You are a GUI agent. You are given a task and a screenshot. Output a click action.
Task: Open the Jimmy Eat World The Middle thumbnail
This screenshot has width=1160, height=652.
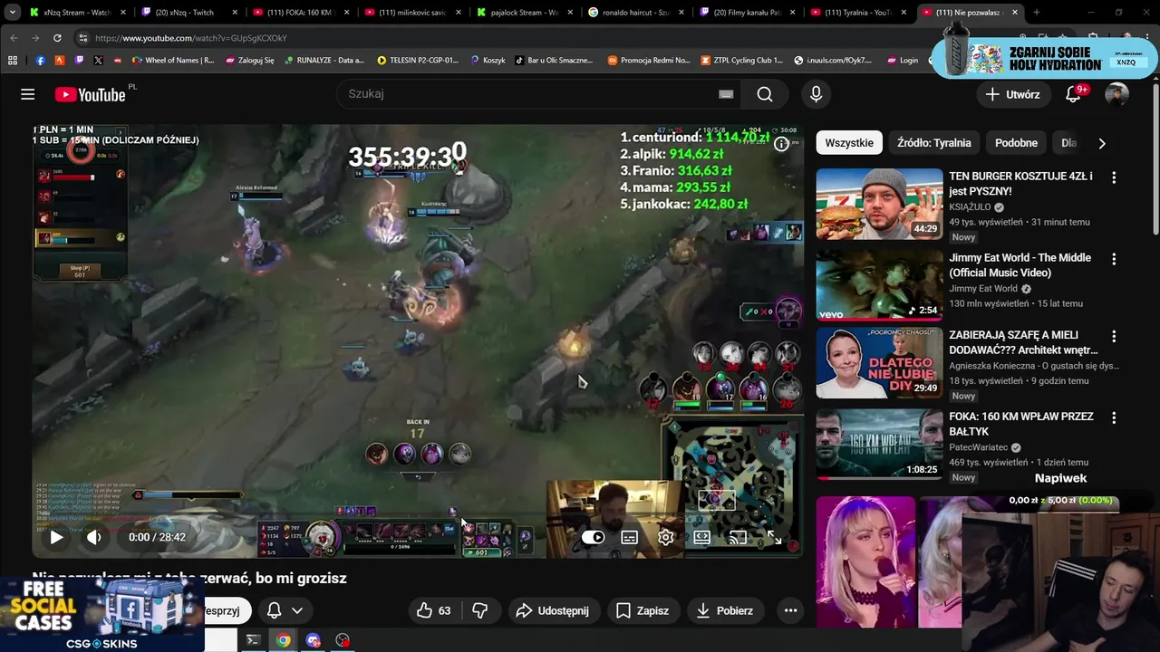click(879, 284)
